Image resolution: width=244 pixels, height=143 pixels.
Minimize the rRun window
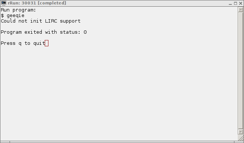(230, 3)
